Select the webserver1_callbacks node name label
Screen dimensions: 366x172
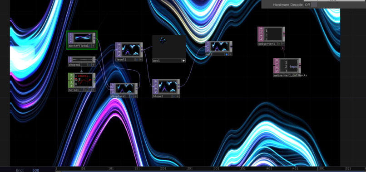pos(291,75)
